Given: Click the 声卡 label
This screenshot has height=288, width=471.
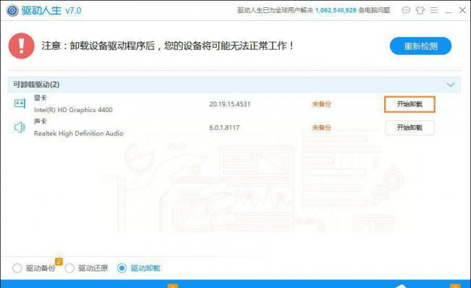Looking at the screenshot, I should coord(41,121).
